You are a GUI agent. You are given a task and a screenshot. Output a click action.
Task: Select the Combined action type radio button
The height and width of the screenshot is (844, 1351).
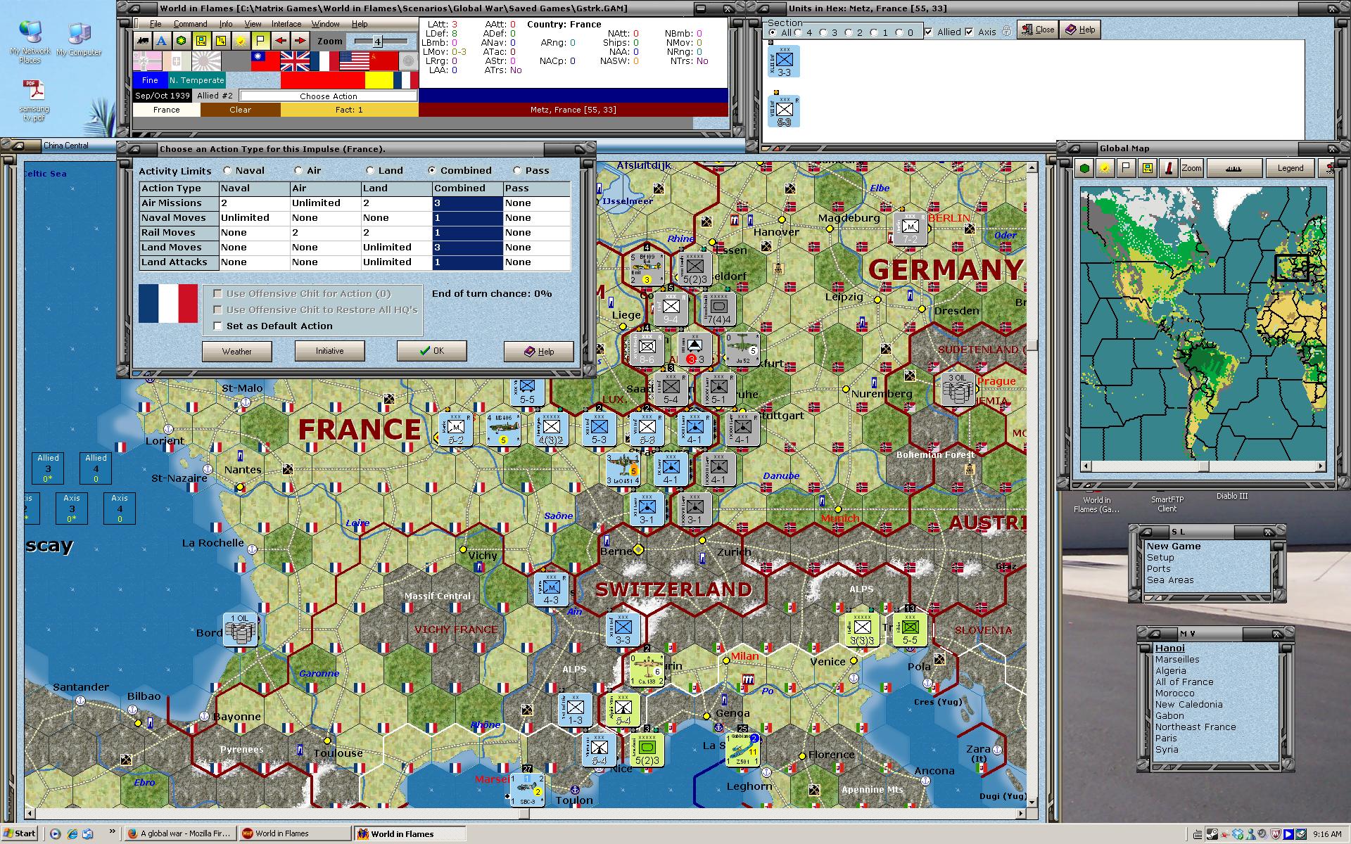coord(432,170)
